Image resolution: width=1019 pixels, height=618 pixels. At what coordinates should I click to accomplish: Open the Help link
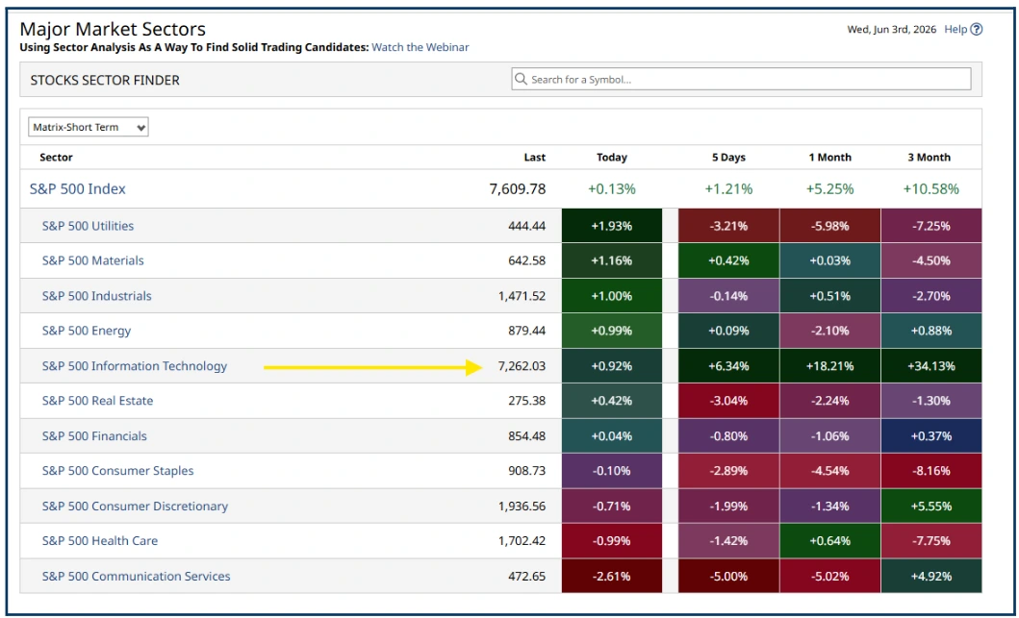(955, 29)
